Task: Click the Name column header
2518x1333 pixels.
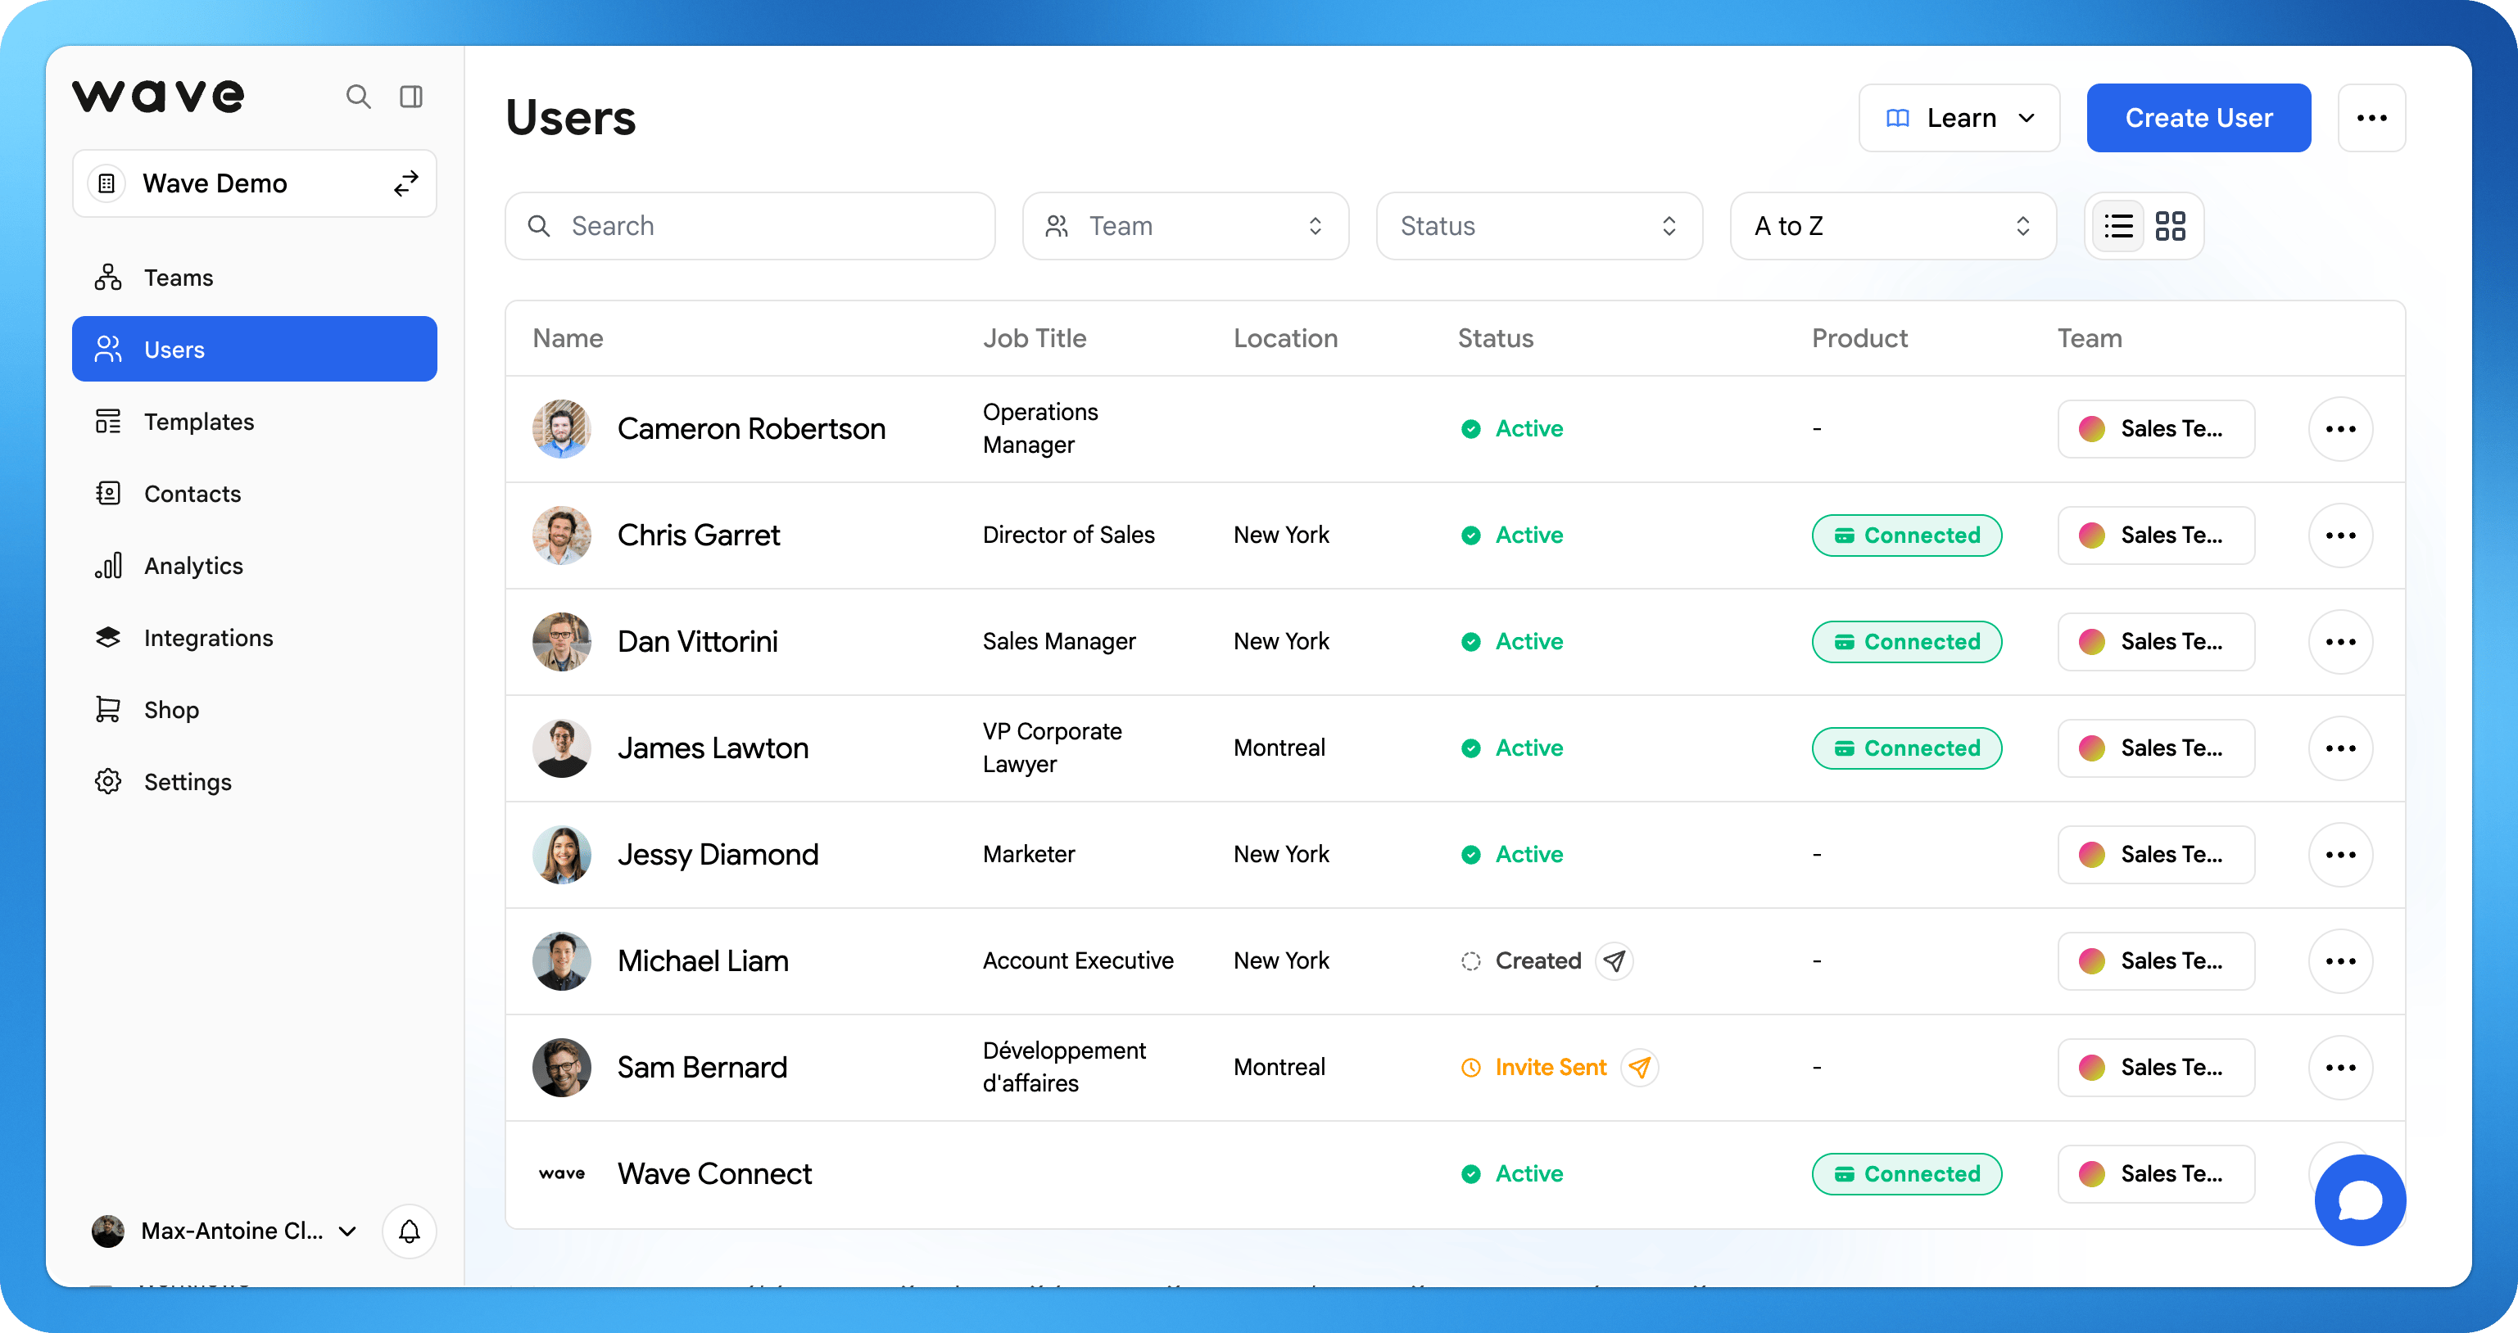Action: pyautogui.click(x=568, y=339)
